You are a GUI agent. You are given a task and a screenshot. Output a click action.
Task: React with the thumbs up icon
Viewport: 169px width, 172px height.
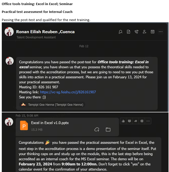[123, 121]
